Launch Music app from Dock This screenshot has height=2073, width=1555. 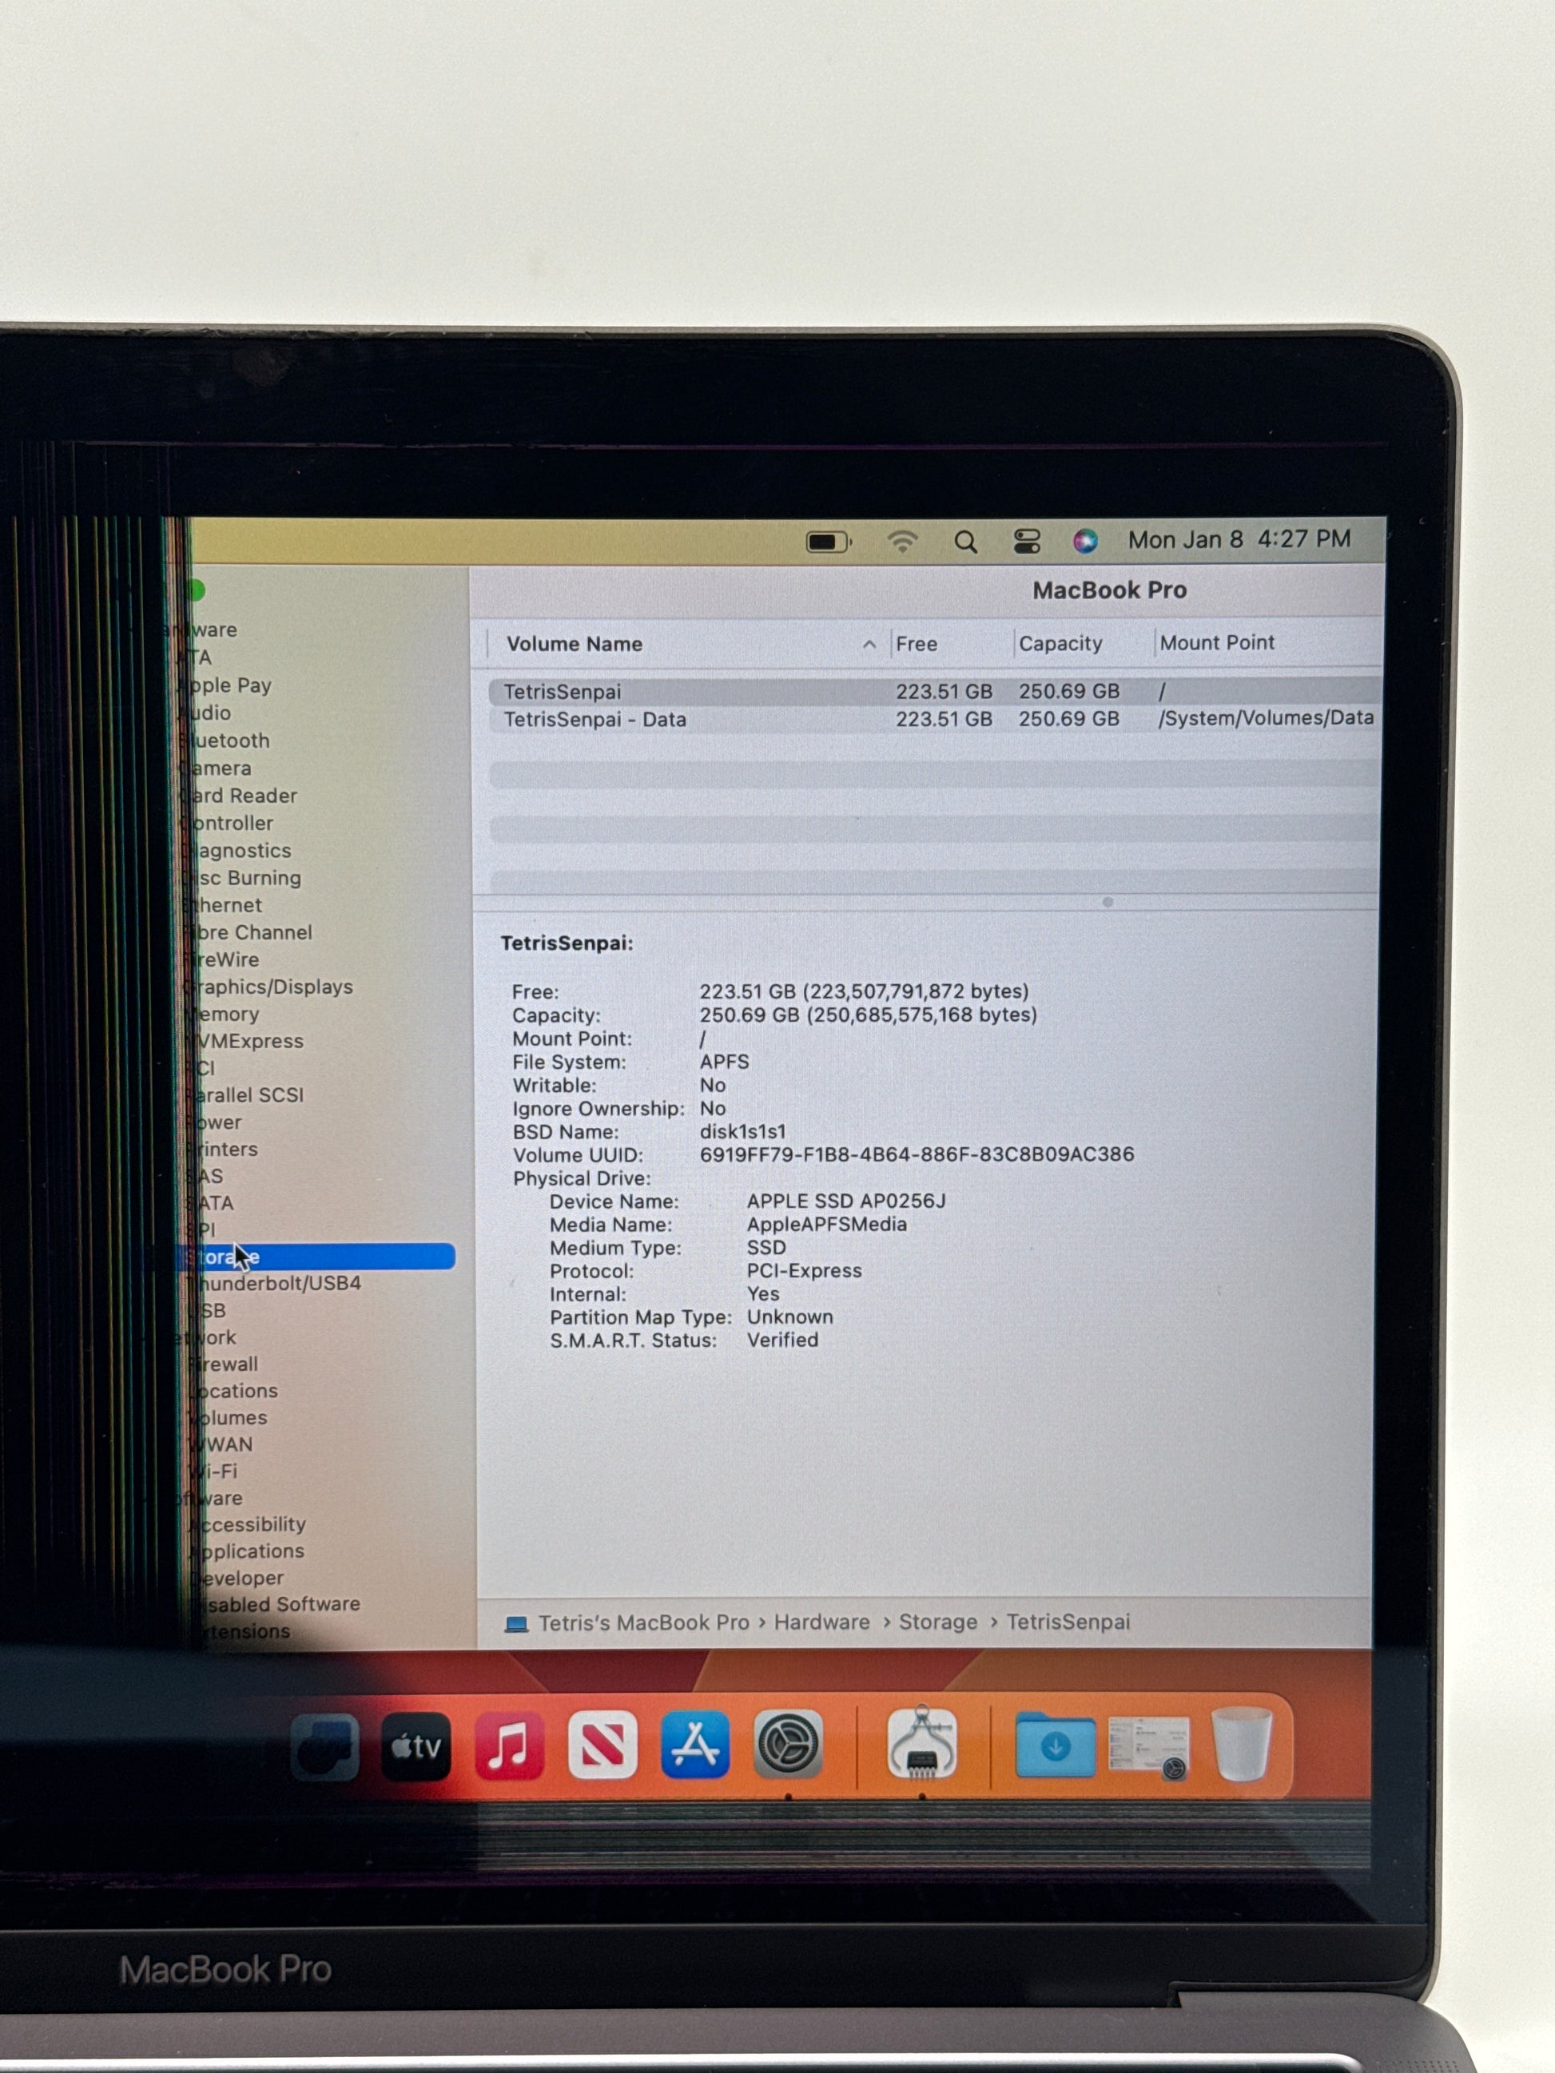(x=508, y=1746)
